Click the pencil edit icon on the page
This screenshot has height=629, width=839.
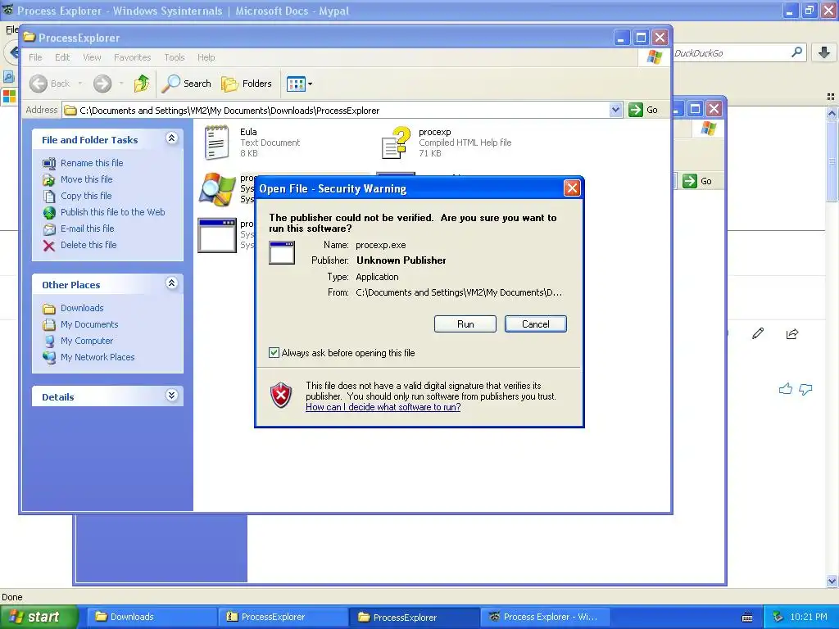[x=758, y=334]
